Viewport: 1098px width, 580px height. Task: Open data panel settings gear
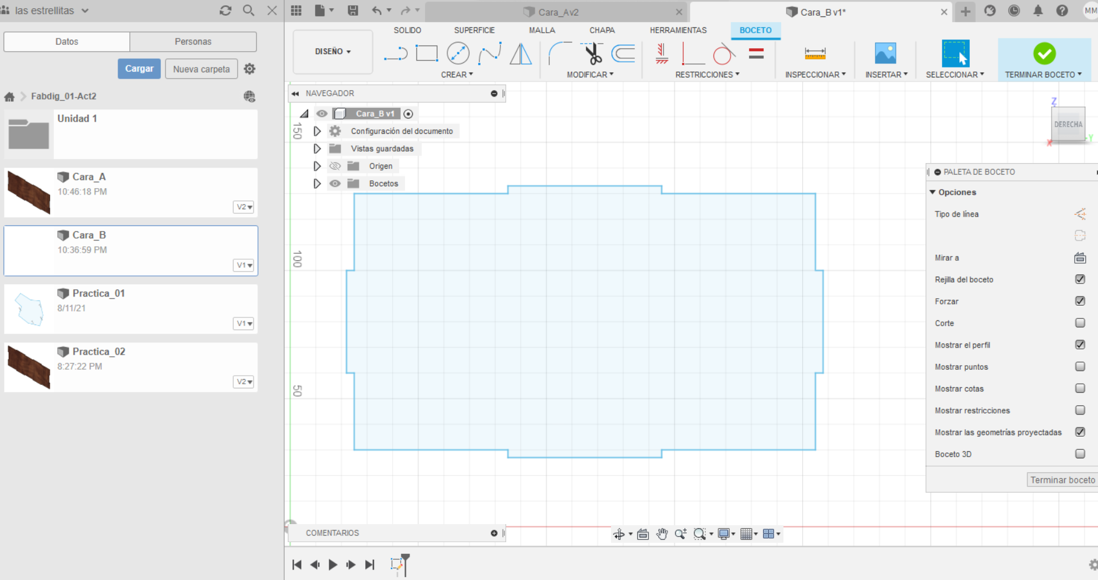click(250, 69)
